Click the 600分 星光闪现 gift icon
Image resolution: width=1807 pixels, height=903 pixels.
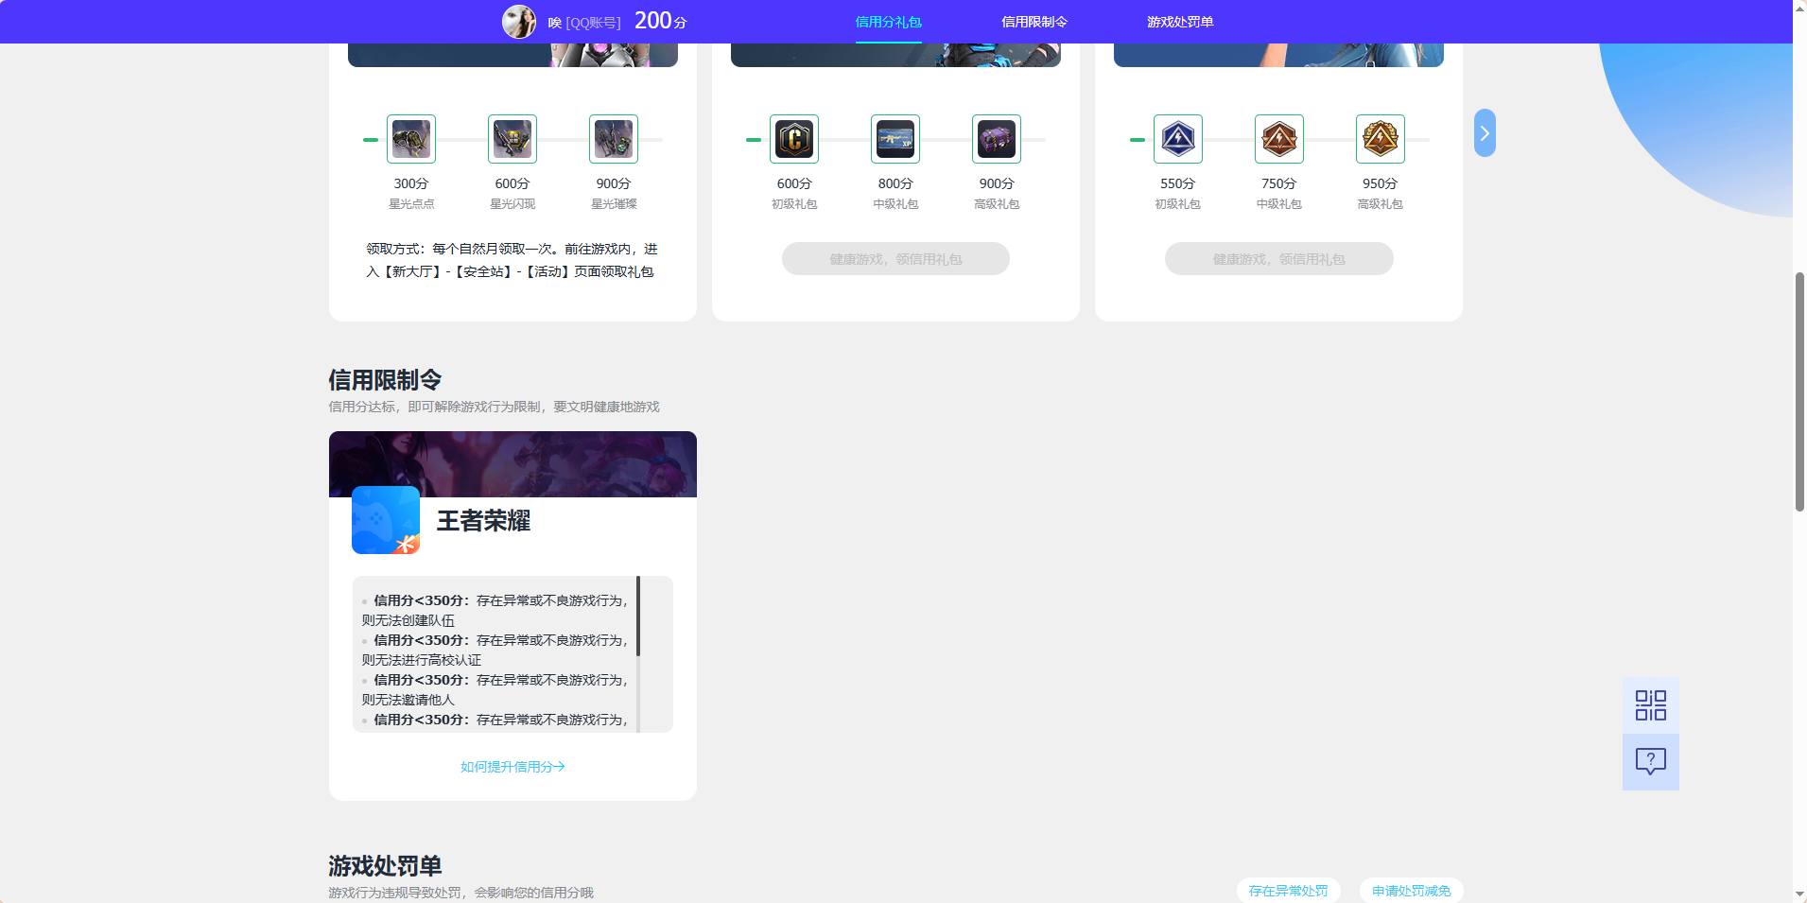coord(513,139)
